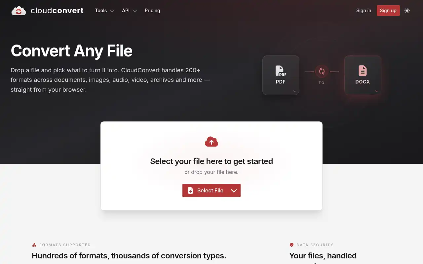Click the cloud upload icon
The height and width of the screenshot is (264, 423).
click(x=211, y=142)
